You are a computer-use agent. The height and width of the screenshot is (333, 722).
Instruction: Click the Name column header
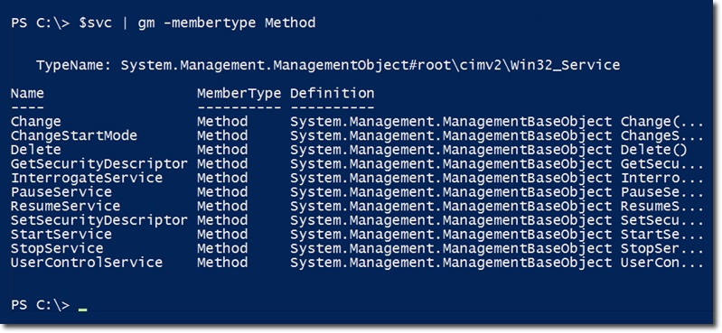click(x=27, y=93)
